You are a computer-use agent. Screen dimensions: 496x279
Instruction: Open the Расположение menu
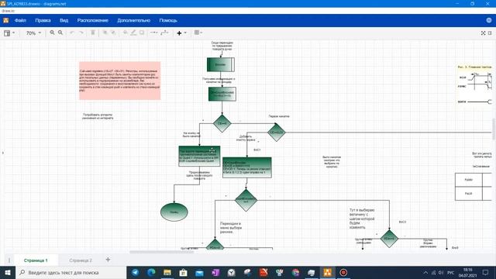point(93,20)
